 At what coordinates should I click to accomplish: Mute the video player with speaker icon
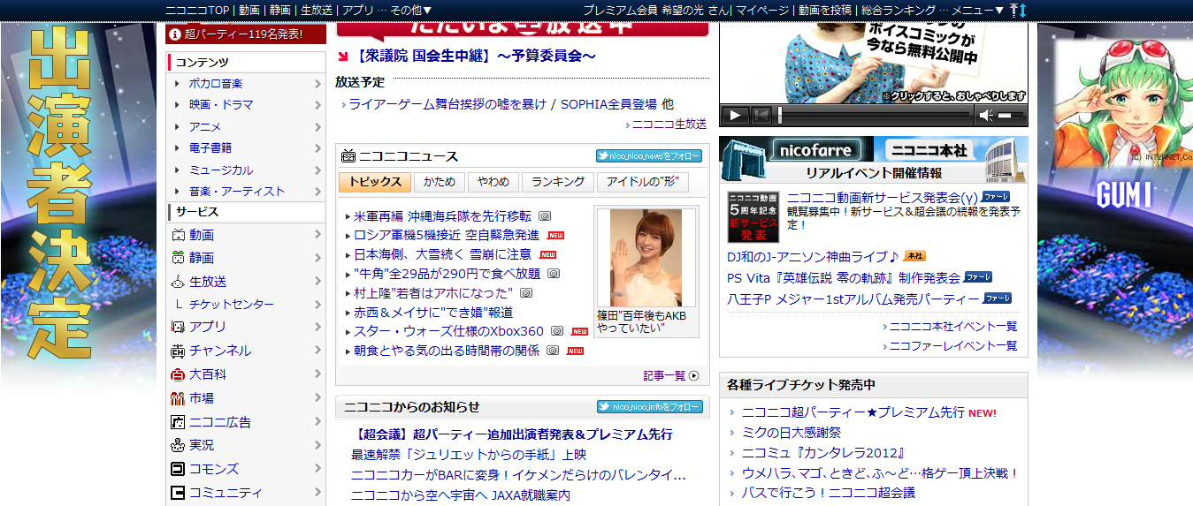coord(986,115)
